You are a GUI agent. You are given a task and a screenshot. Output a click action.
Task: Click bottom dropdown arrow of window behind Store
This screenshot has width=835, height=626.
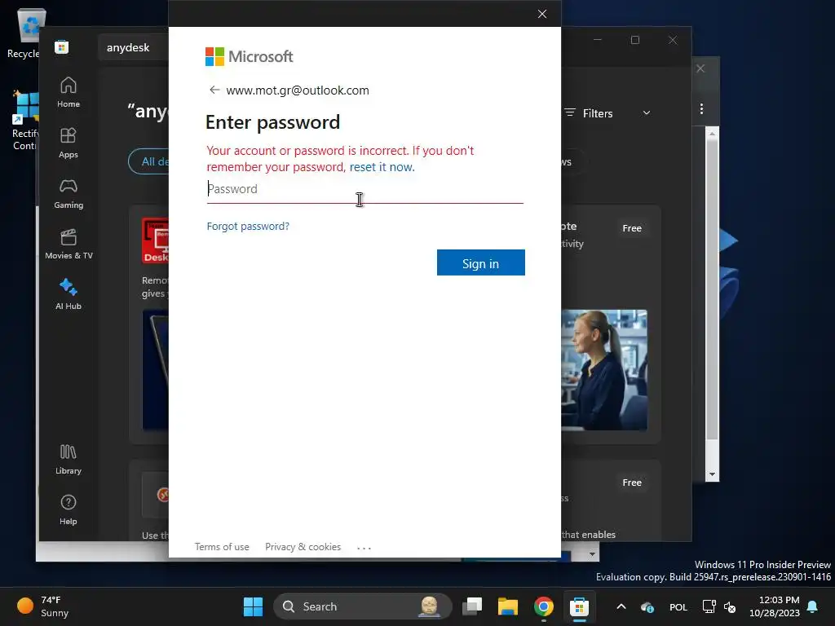(x=592, y=554)
